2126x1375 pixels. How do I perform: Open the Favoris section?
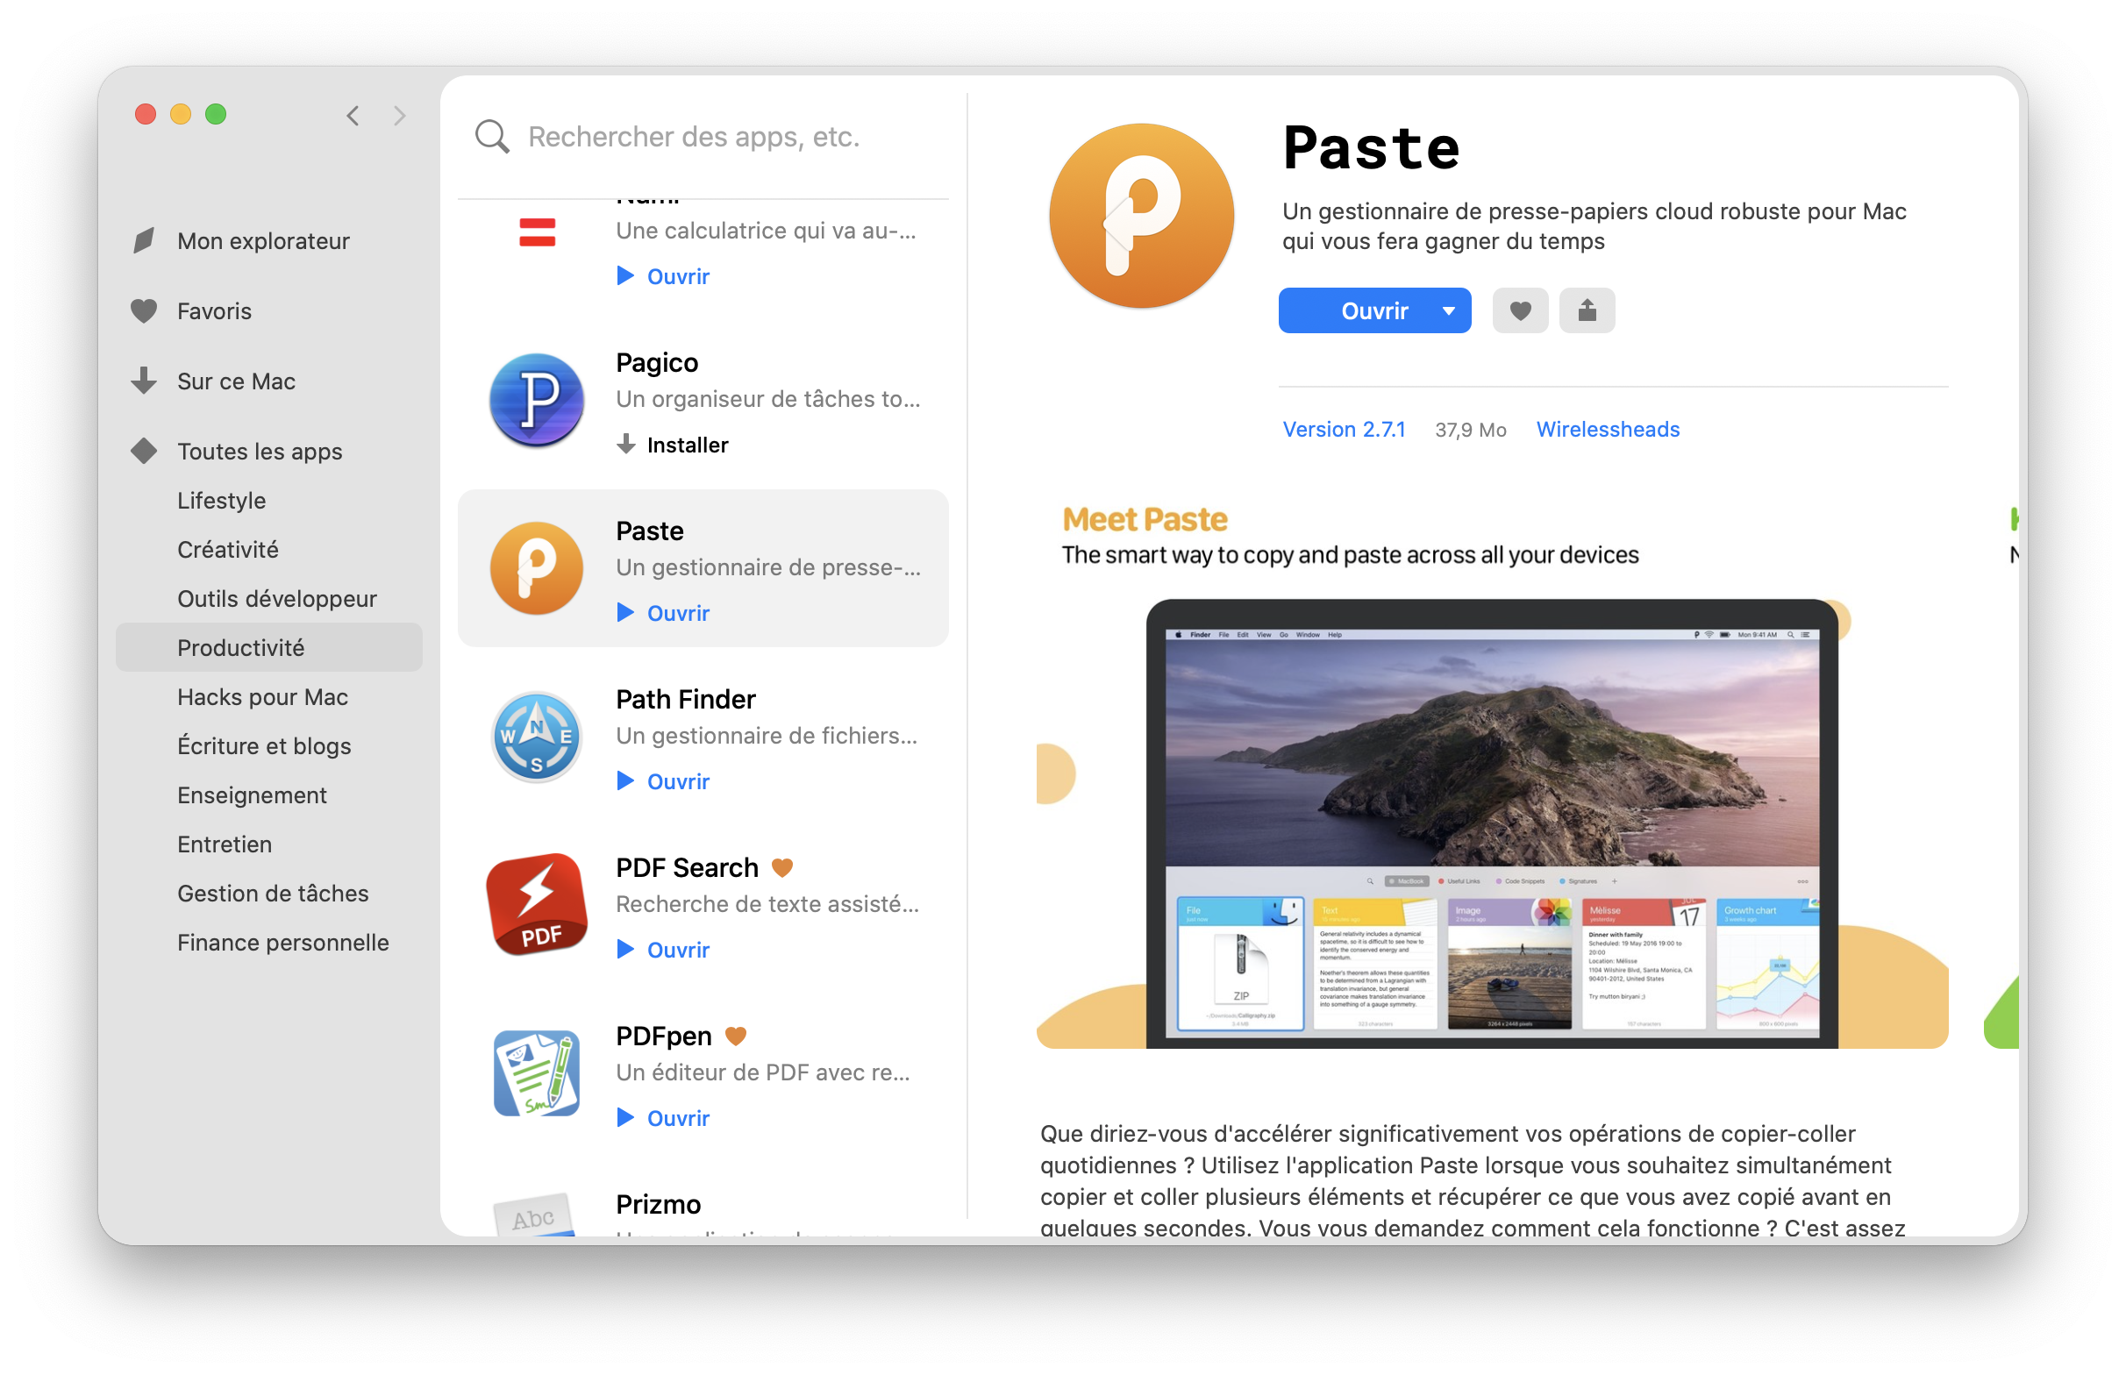click(214, 310)
